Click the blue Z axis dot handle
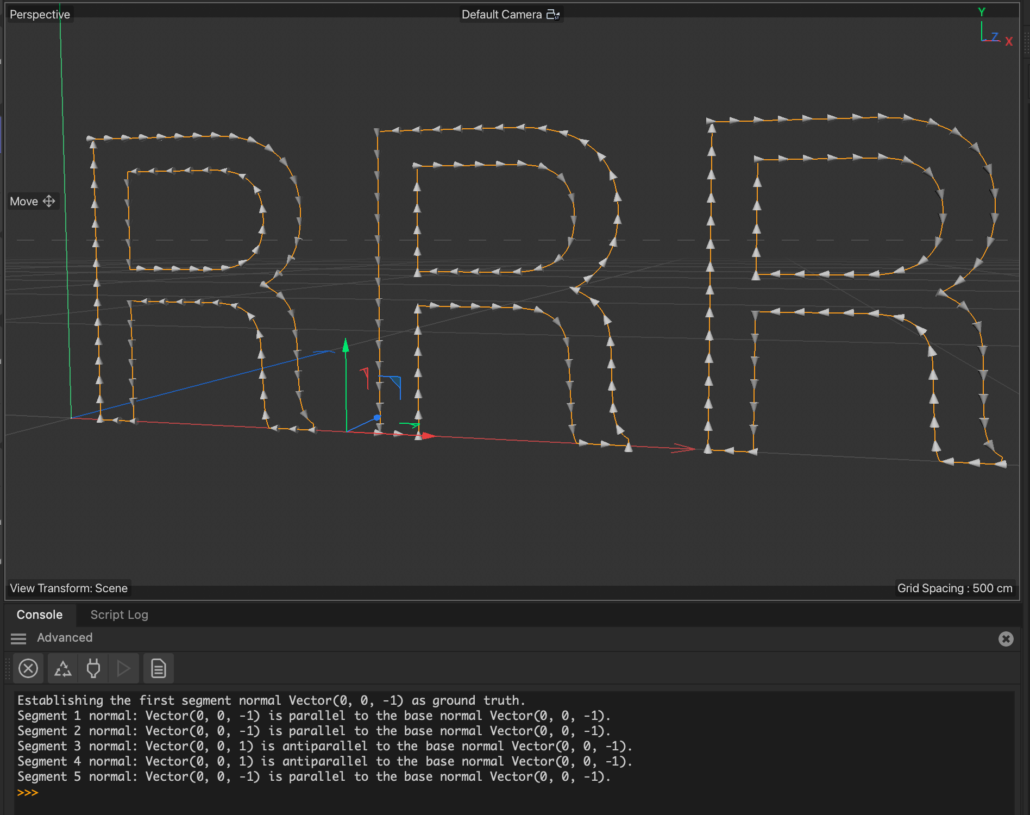Screen dimensions: 1030x815 pos(377,418)
